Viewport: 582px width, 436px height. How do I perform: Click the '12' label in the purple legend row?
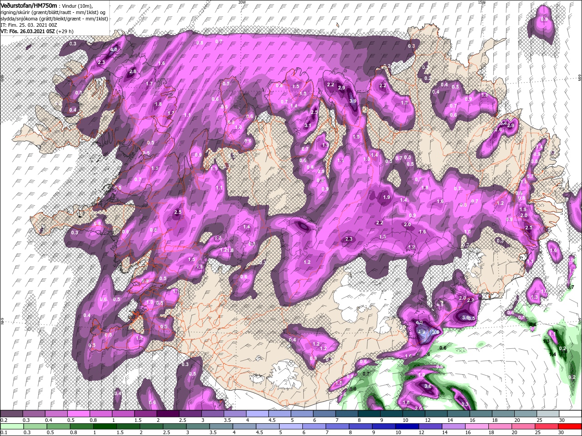point(428,420)
